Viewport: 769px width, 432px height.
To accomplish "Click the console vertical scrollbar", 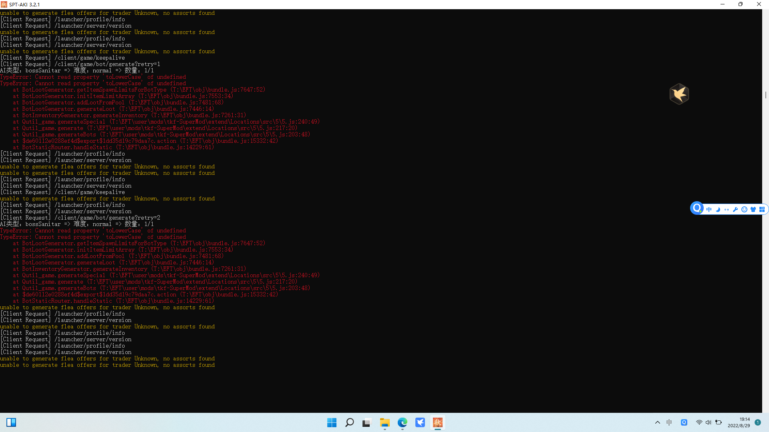I will click(x=765, y=95).
